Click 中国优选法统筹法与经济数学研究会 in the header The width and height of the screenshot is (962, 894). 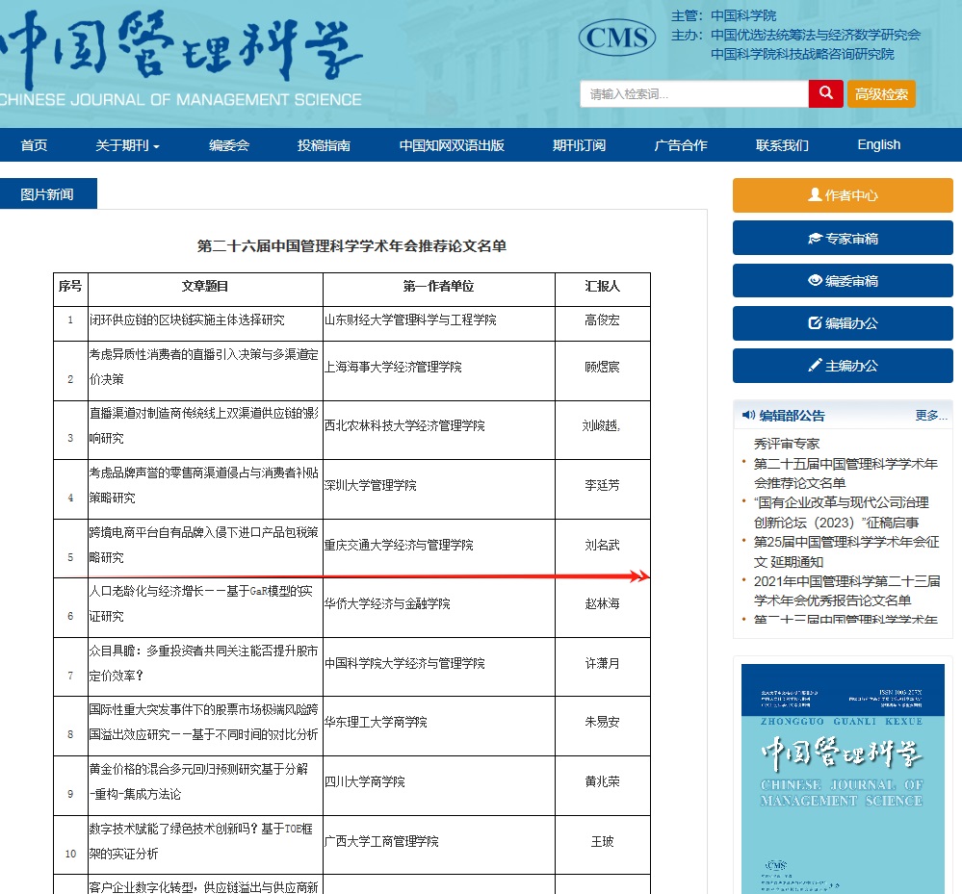coord(816,35)
